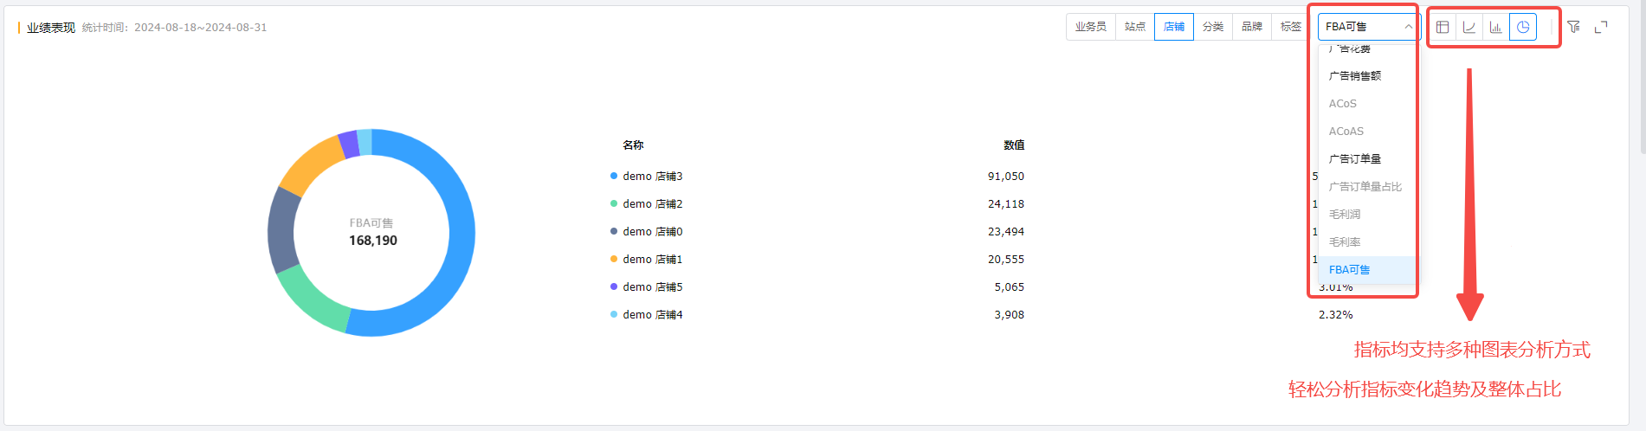Toggle demo 店铺1 legend entry
The height and width of the screenshot is (431, 1646).
[652, 260]
